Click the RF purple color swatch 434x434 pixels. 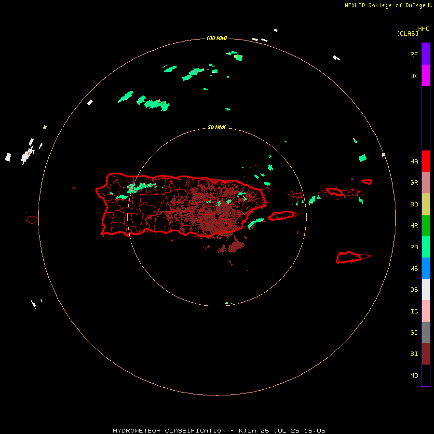426,54
